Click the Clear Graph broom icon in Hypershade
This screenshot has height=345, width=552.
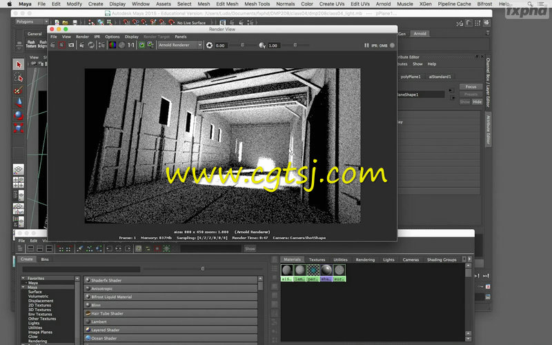coord(80,248)
